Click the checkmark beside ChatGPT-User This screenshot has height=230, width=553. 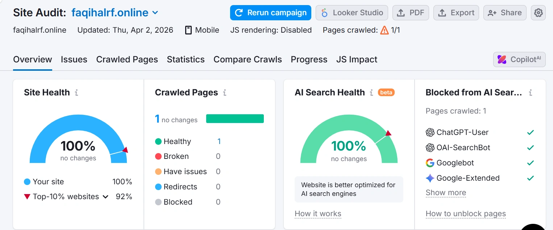(530, 132)
